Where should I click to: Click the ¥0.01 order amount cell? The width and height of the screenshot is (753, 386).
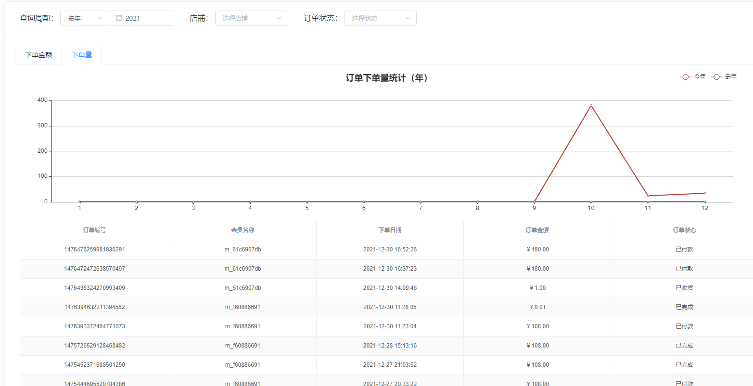point(537,307)
